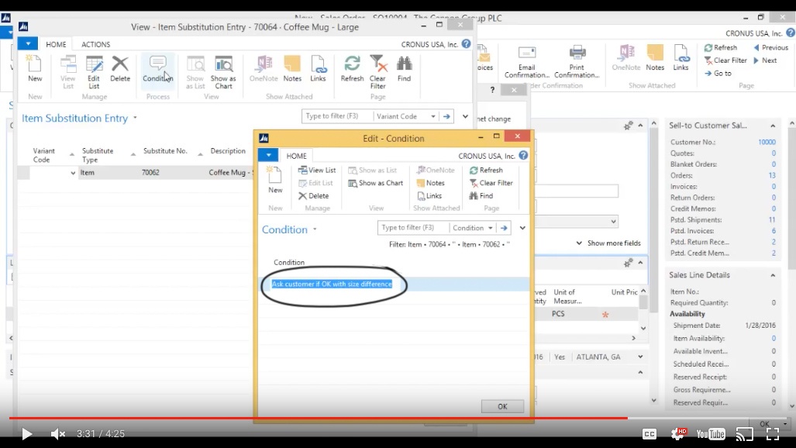Click Find binoculars in Item Substitution ribbon
796x448 pixels.
pos(404,68)
